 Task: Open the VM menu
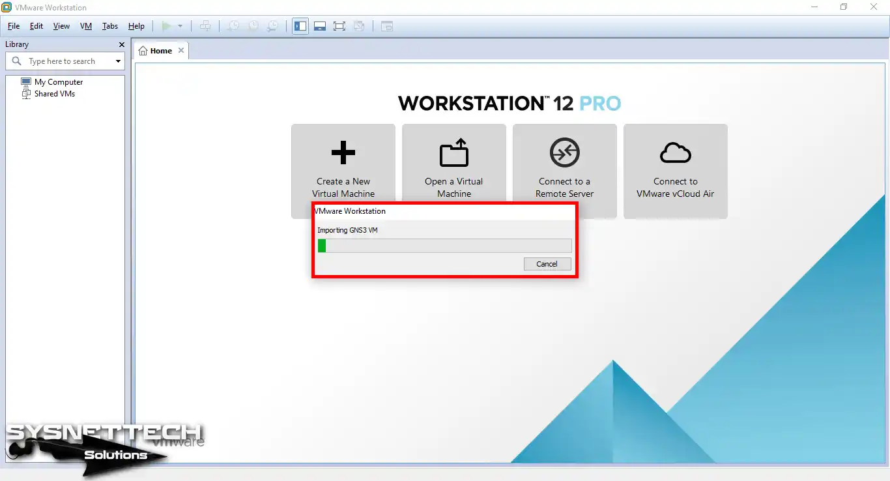86,26
